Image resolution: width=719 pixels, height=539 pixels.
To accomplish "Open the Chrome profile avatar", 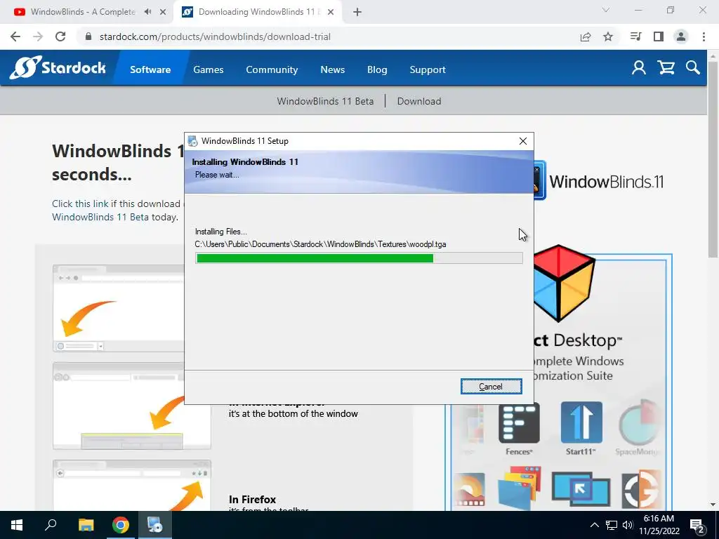I will coord(681,36).
